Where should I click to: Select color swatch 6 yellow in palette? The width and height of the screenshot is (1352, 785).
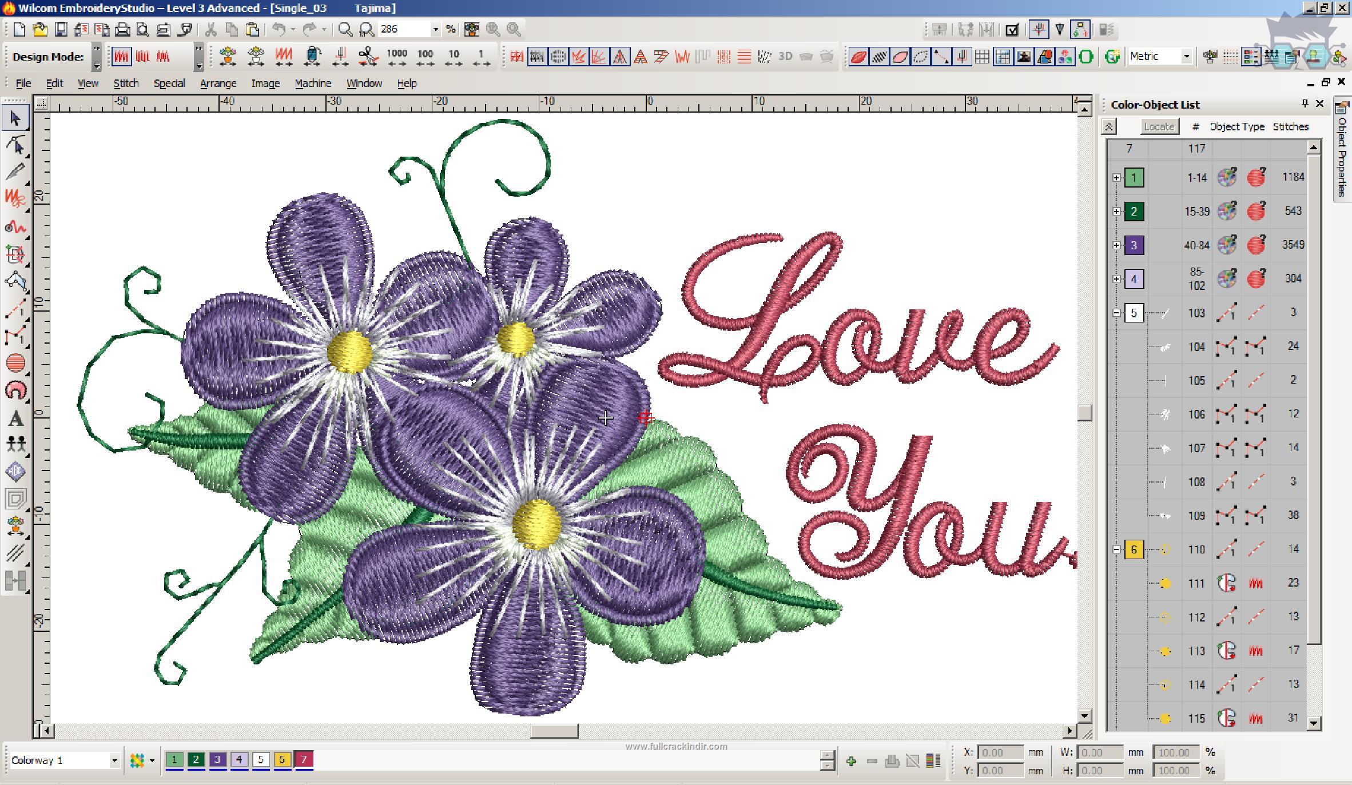282,760
